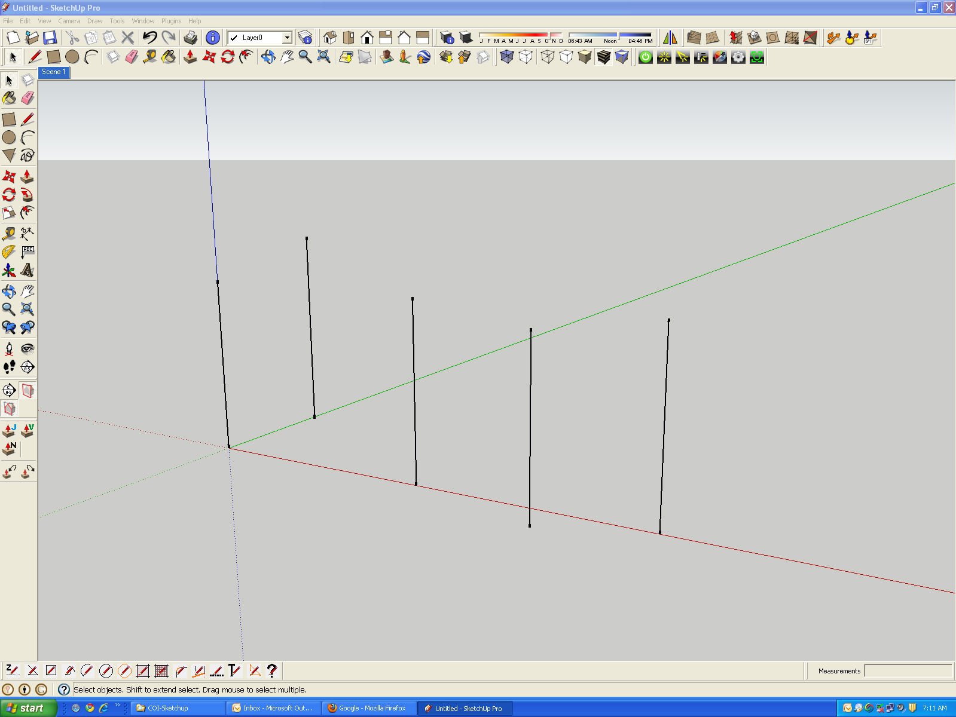Click the Measurements input box

point(908,671)
